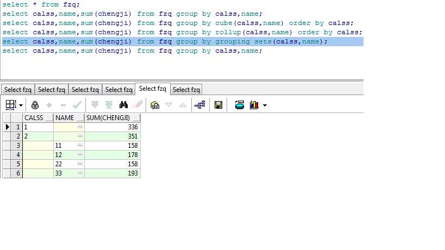Click the sum cell showing 193
This screenshot has width=445, height=250.
tap(112, 173)
